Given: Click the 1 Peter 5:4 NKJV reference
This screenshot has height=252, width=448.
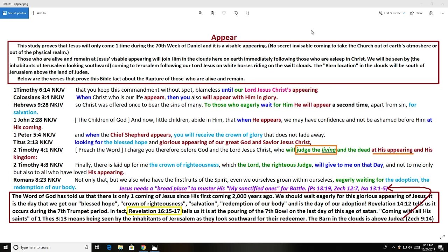Looking at the screenshot, I should 35,135.
